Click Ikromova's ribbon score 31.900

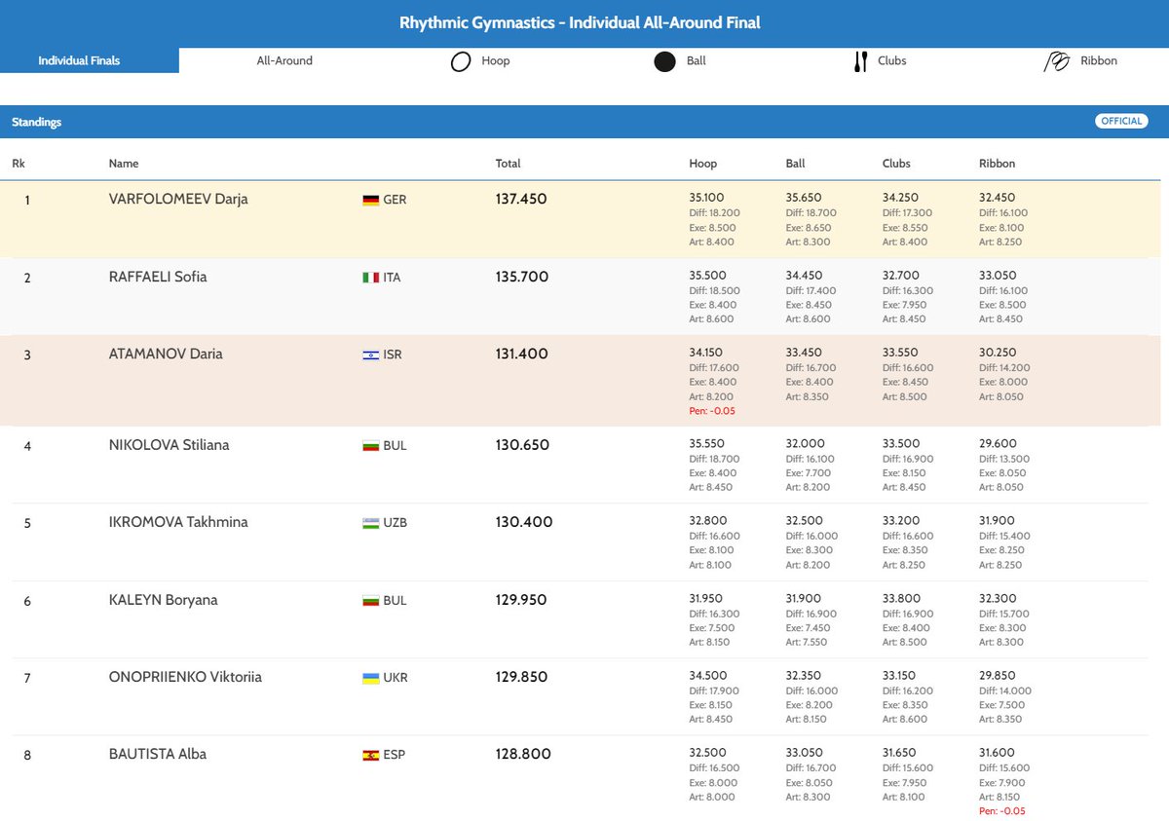pos(997,521)
